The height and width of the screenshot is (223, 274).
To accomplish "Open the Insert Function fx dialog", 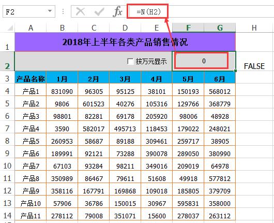I will pyautogui.click(x=117, y=11).
